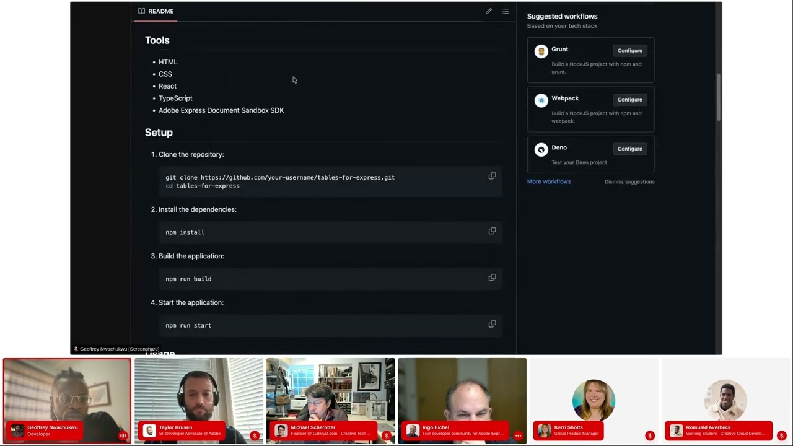Click 'Adobe Express Document Sandbox SDK' text
793x446 pixels.
[221, 110]
